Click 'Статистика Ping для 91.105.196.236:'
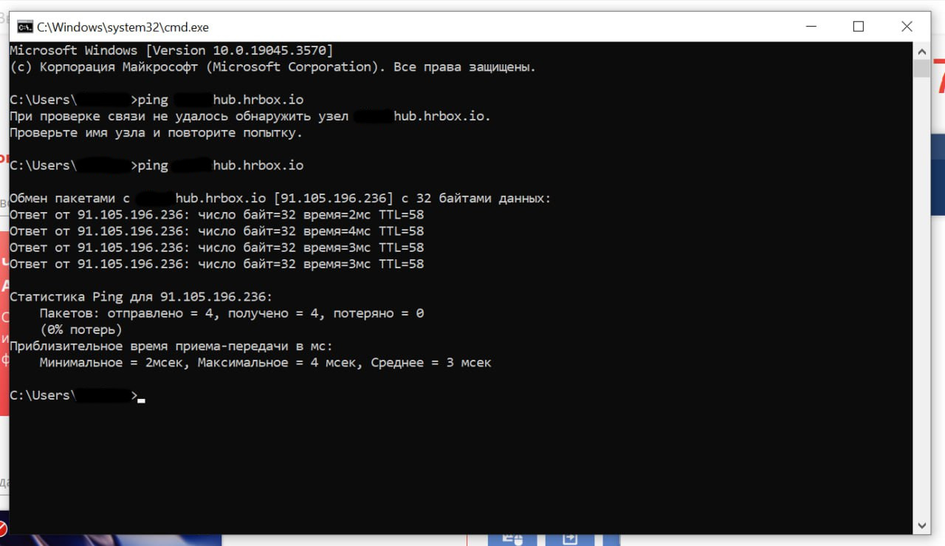The height and width of the screenshot is (546, 945). [141, 297]
